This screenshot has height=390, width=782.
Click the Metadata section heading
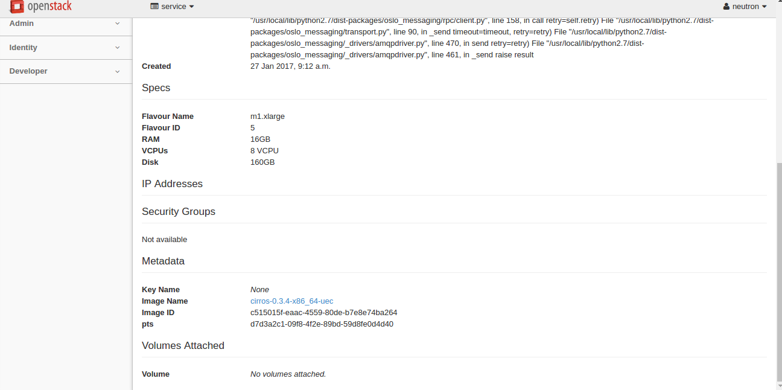point(163,261)
